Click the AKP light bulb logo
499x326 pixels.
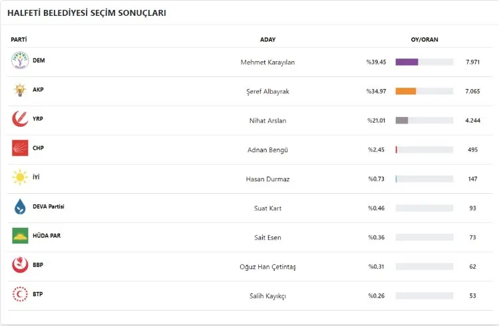(20, 90)
